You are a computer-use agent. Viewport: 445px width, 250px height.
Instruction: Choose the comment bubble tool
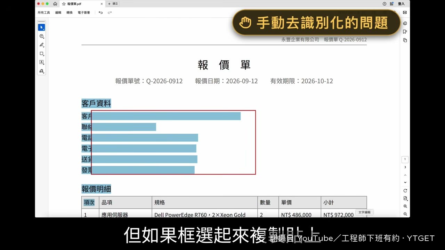(x=42, y=36)
